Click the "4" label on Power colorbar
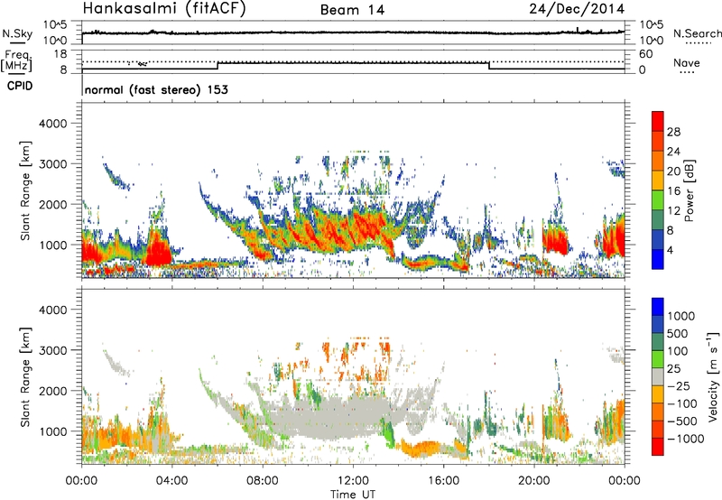The height and width of the screenshot is (500, 722). (671, 251)
